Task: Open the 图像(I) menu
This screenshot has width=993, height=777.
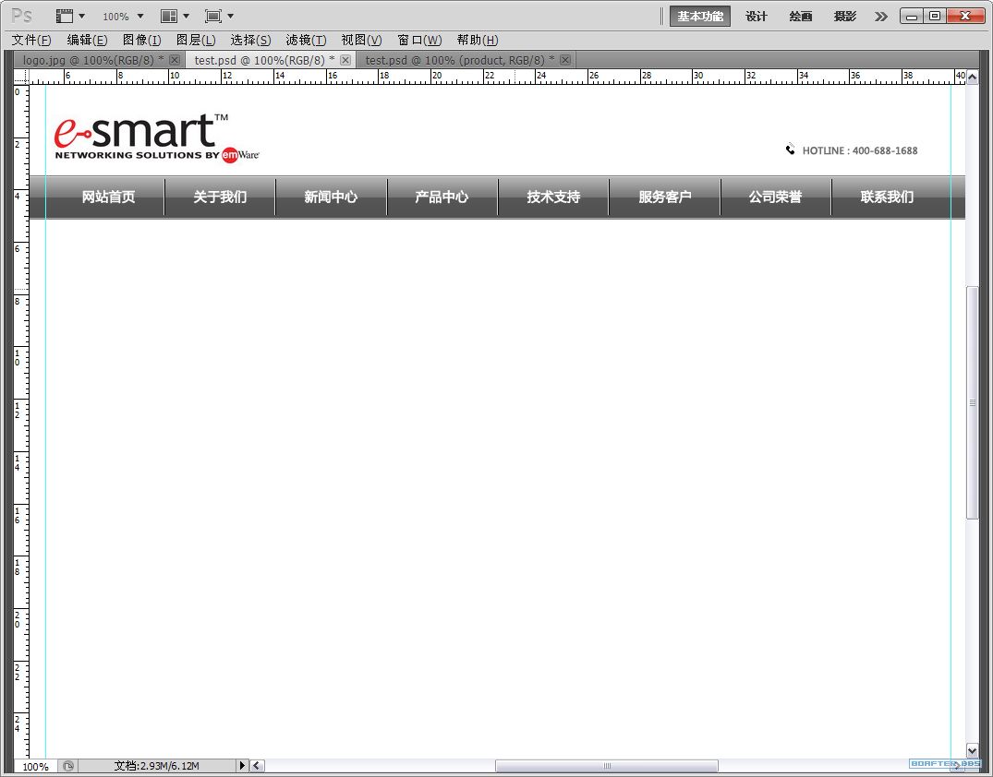Action: click(x=142, y=40)
